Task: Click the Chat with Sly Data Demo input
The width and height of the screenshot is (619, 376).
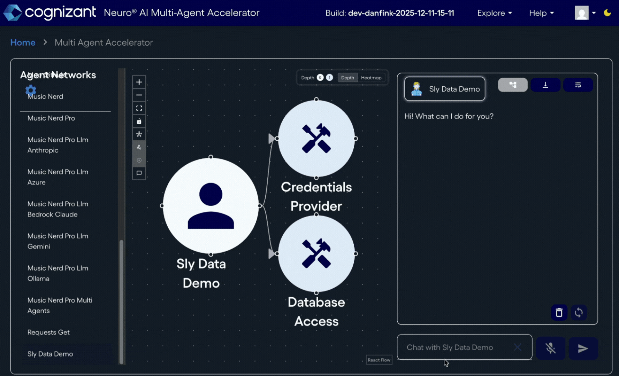Action: coord(458,347)
